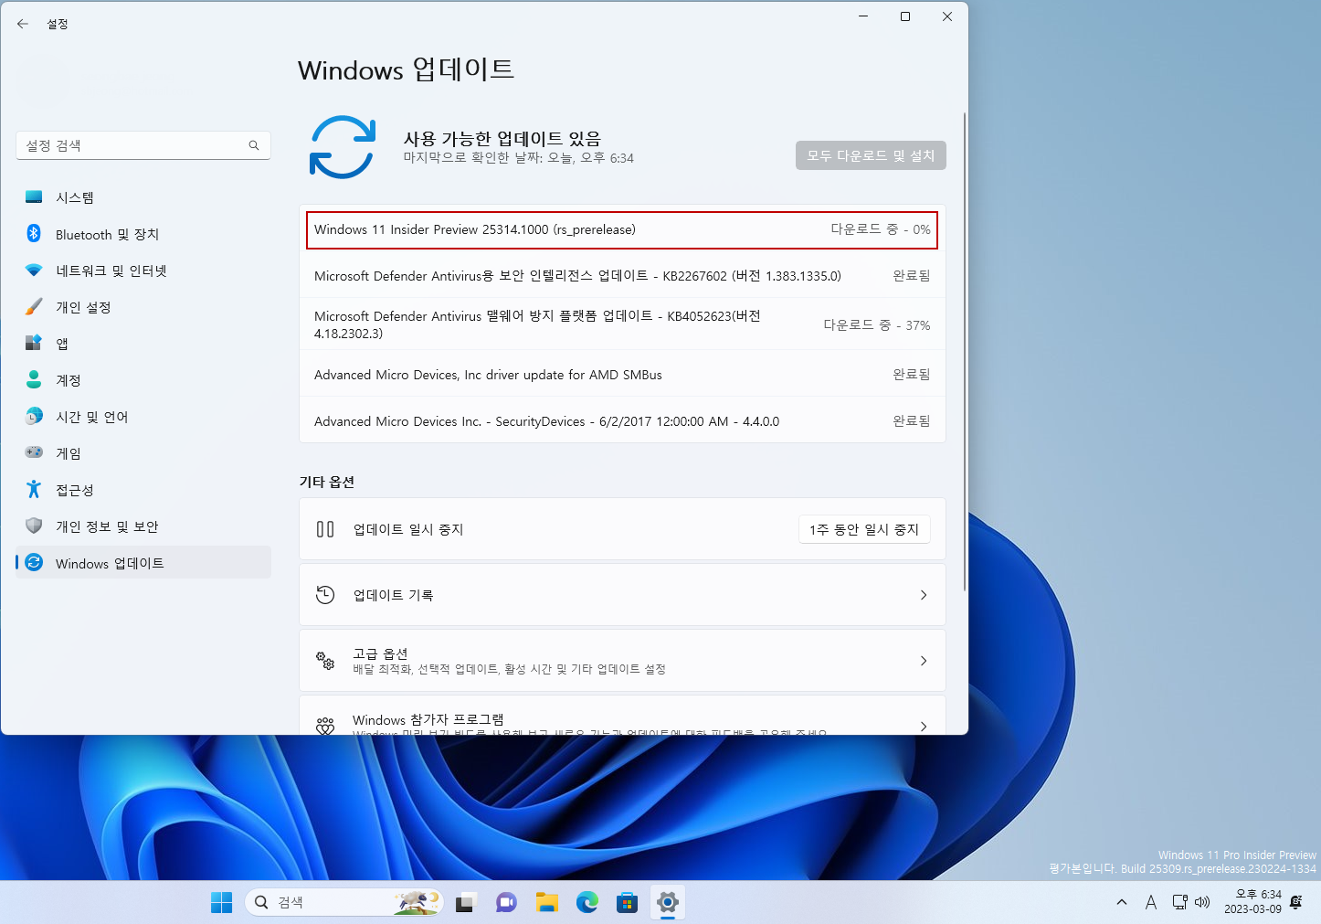This screenshot has height=924, width=1321.
Task: Select Windows 11 Insider Preview 25314.1000 row
Action: 622,229
